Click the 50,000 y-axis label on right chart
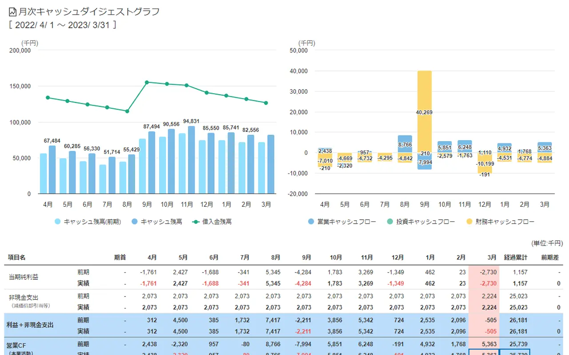The width and height of the screenshot is (569, 355). (x=299, y=51)
